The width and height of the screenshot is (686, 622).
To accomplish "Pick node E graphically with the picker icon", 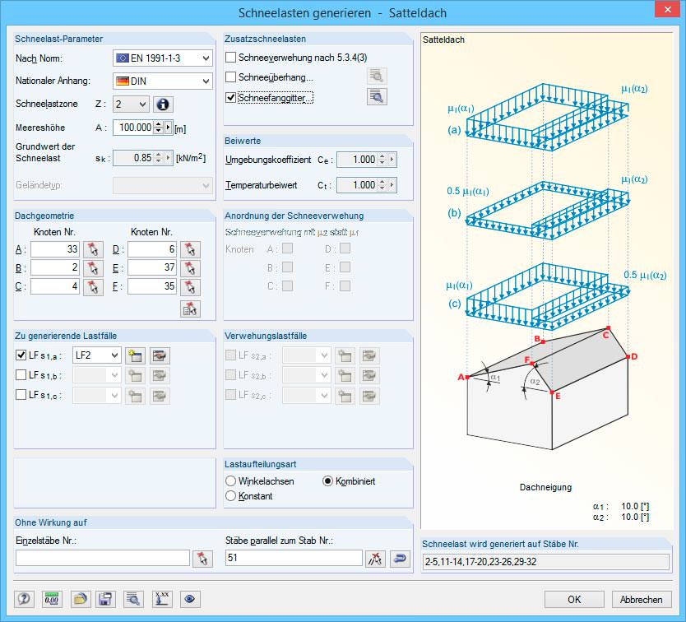I will click(x=190, y=268).
